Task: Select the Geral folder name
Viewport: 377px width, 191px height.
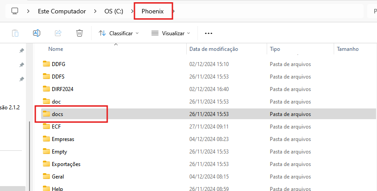Action: [x=58, y=177]
